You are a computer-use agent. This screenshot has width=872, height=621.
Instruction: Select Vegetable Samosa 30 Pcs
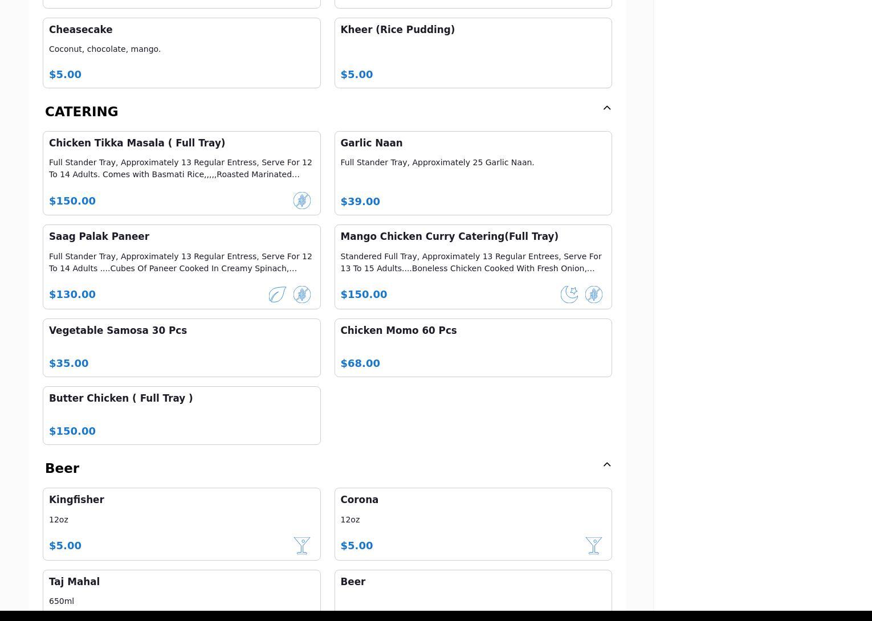[x=181, y=348]
